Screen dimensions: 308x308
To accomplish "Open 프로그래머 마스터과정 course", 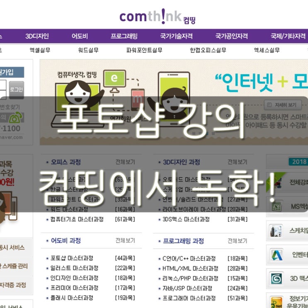I will [189, 298].
